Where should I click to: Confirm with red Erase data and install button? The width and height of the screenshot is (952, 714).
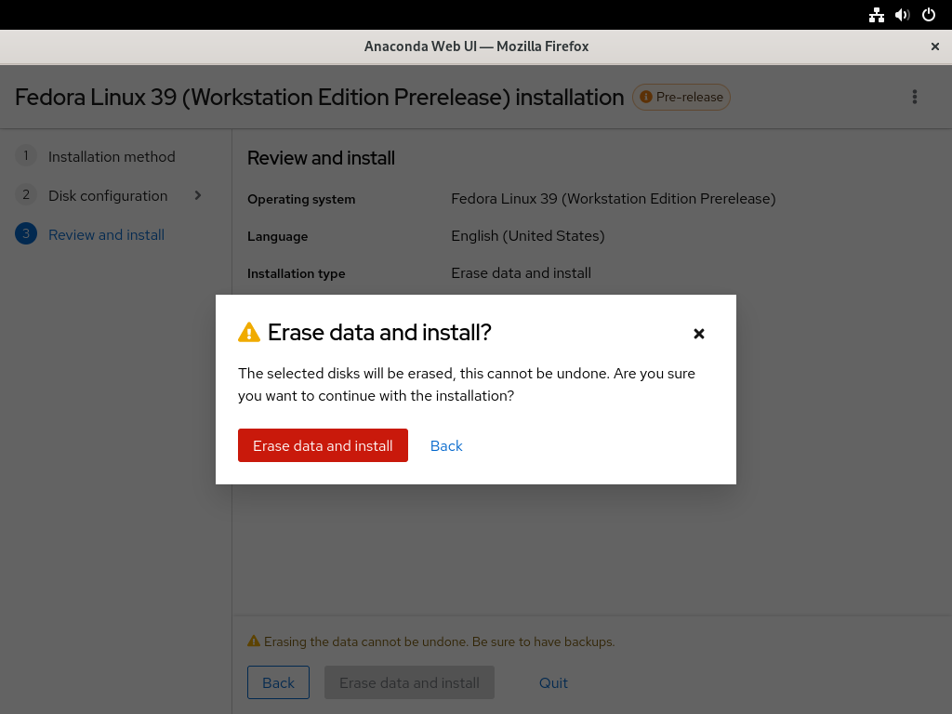click(323, 445)
